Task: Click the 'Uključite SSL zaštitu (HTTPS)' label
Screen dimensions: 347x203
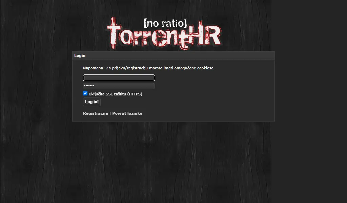Action: (x=115, y=94)
